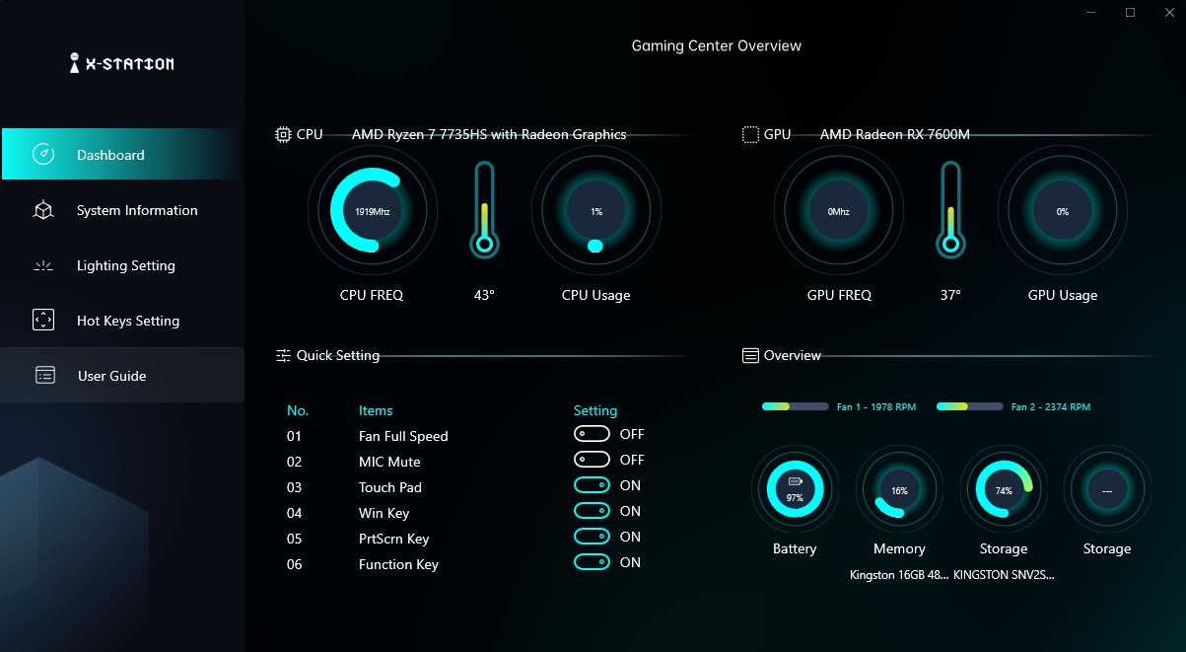
Task: Click Gaming Center Overview title
Action: 717,45
